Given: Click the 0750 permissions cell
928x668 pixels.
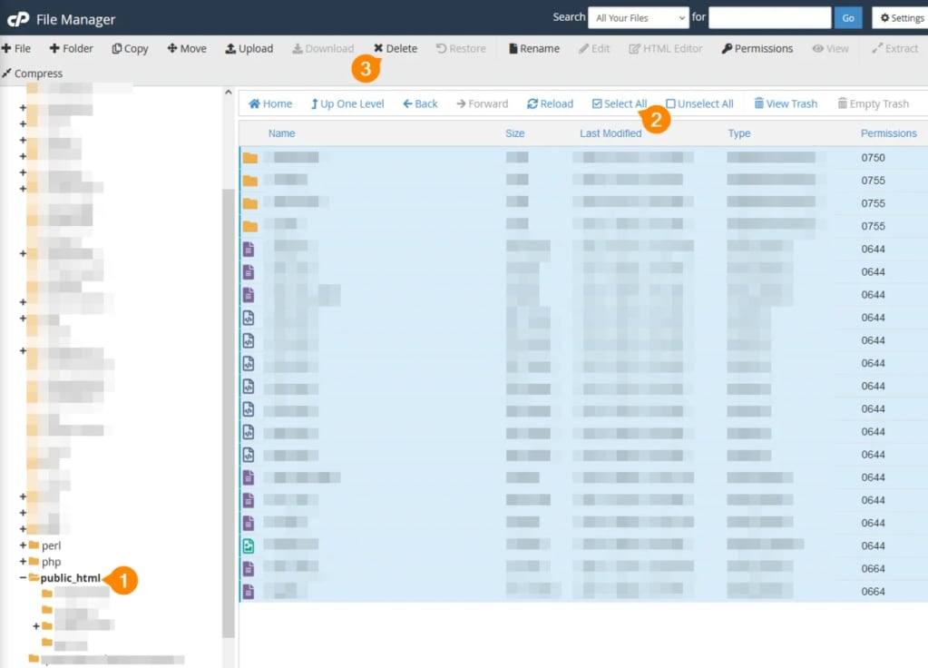Looking at the screenshot, I should [873, 158].
